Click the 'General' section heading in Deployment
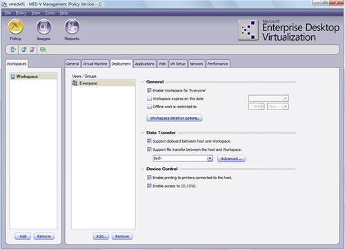This screenshot has height=250, width=345. (155, 82)
